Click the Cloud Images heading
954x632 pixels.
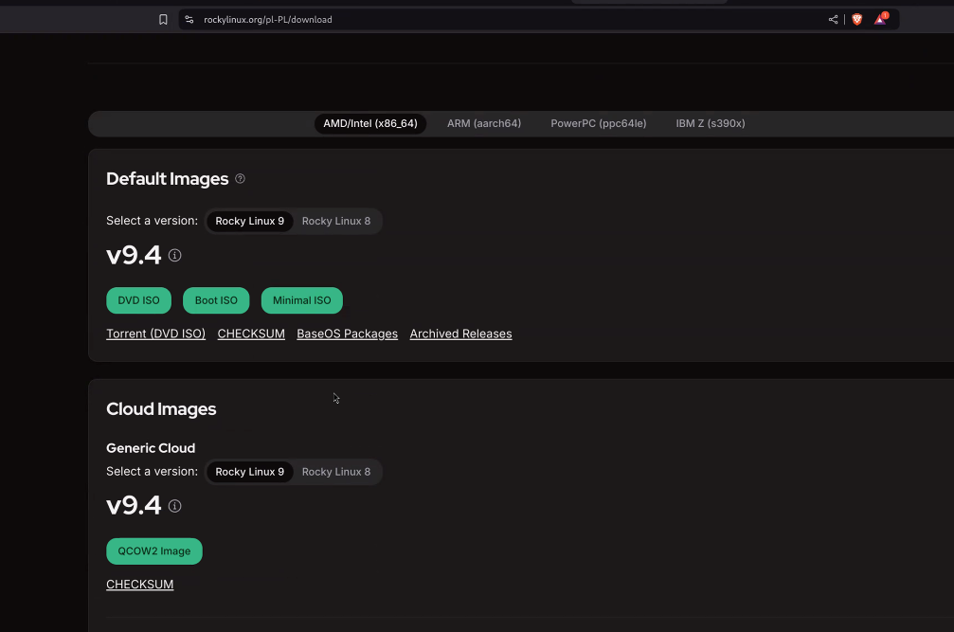tap(161, 408)
